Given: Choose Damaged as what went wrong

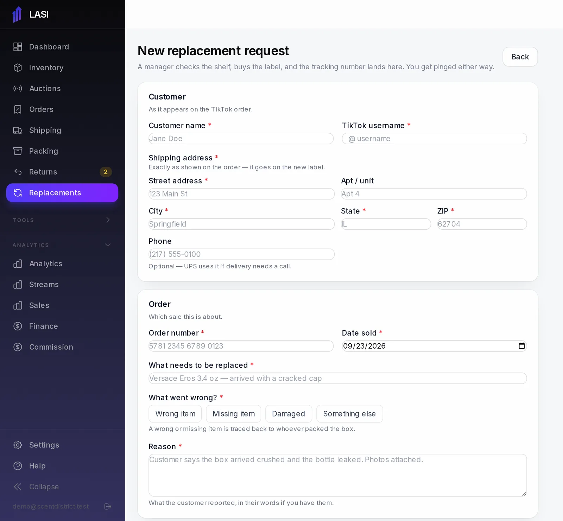Looking at the screenshot, I should 289,414.
